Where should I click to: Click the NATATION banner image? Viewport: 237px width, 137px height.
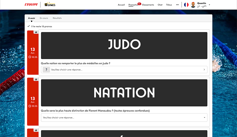[x=124, y=93]
